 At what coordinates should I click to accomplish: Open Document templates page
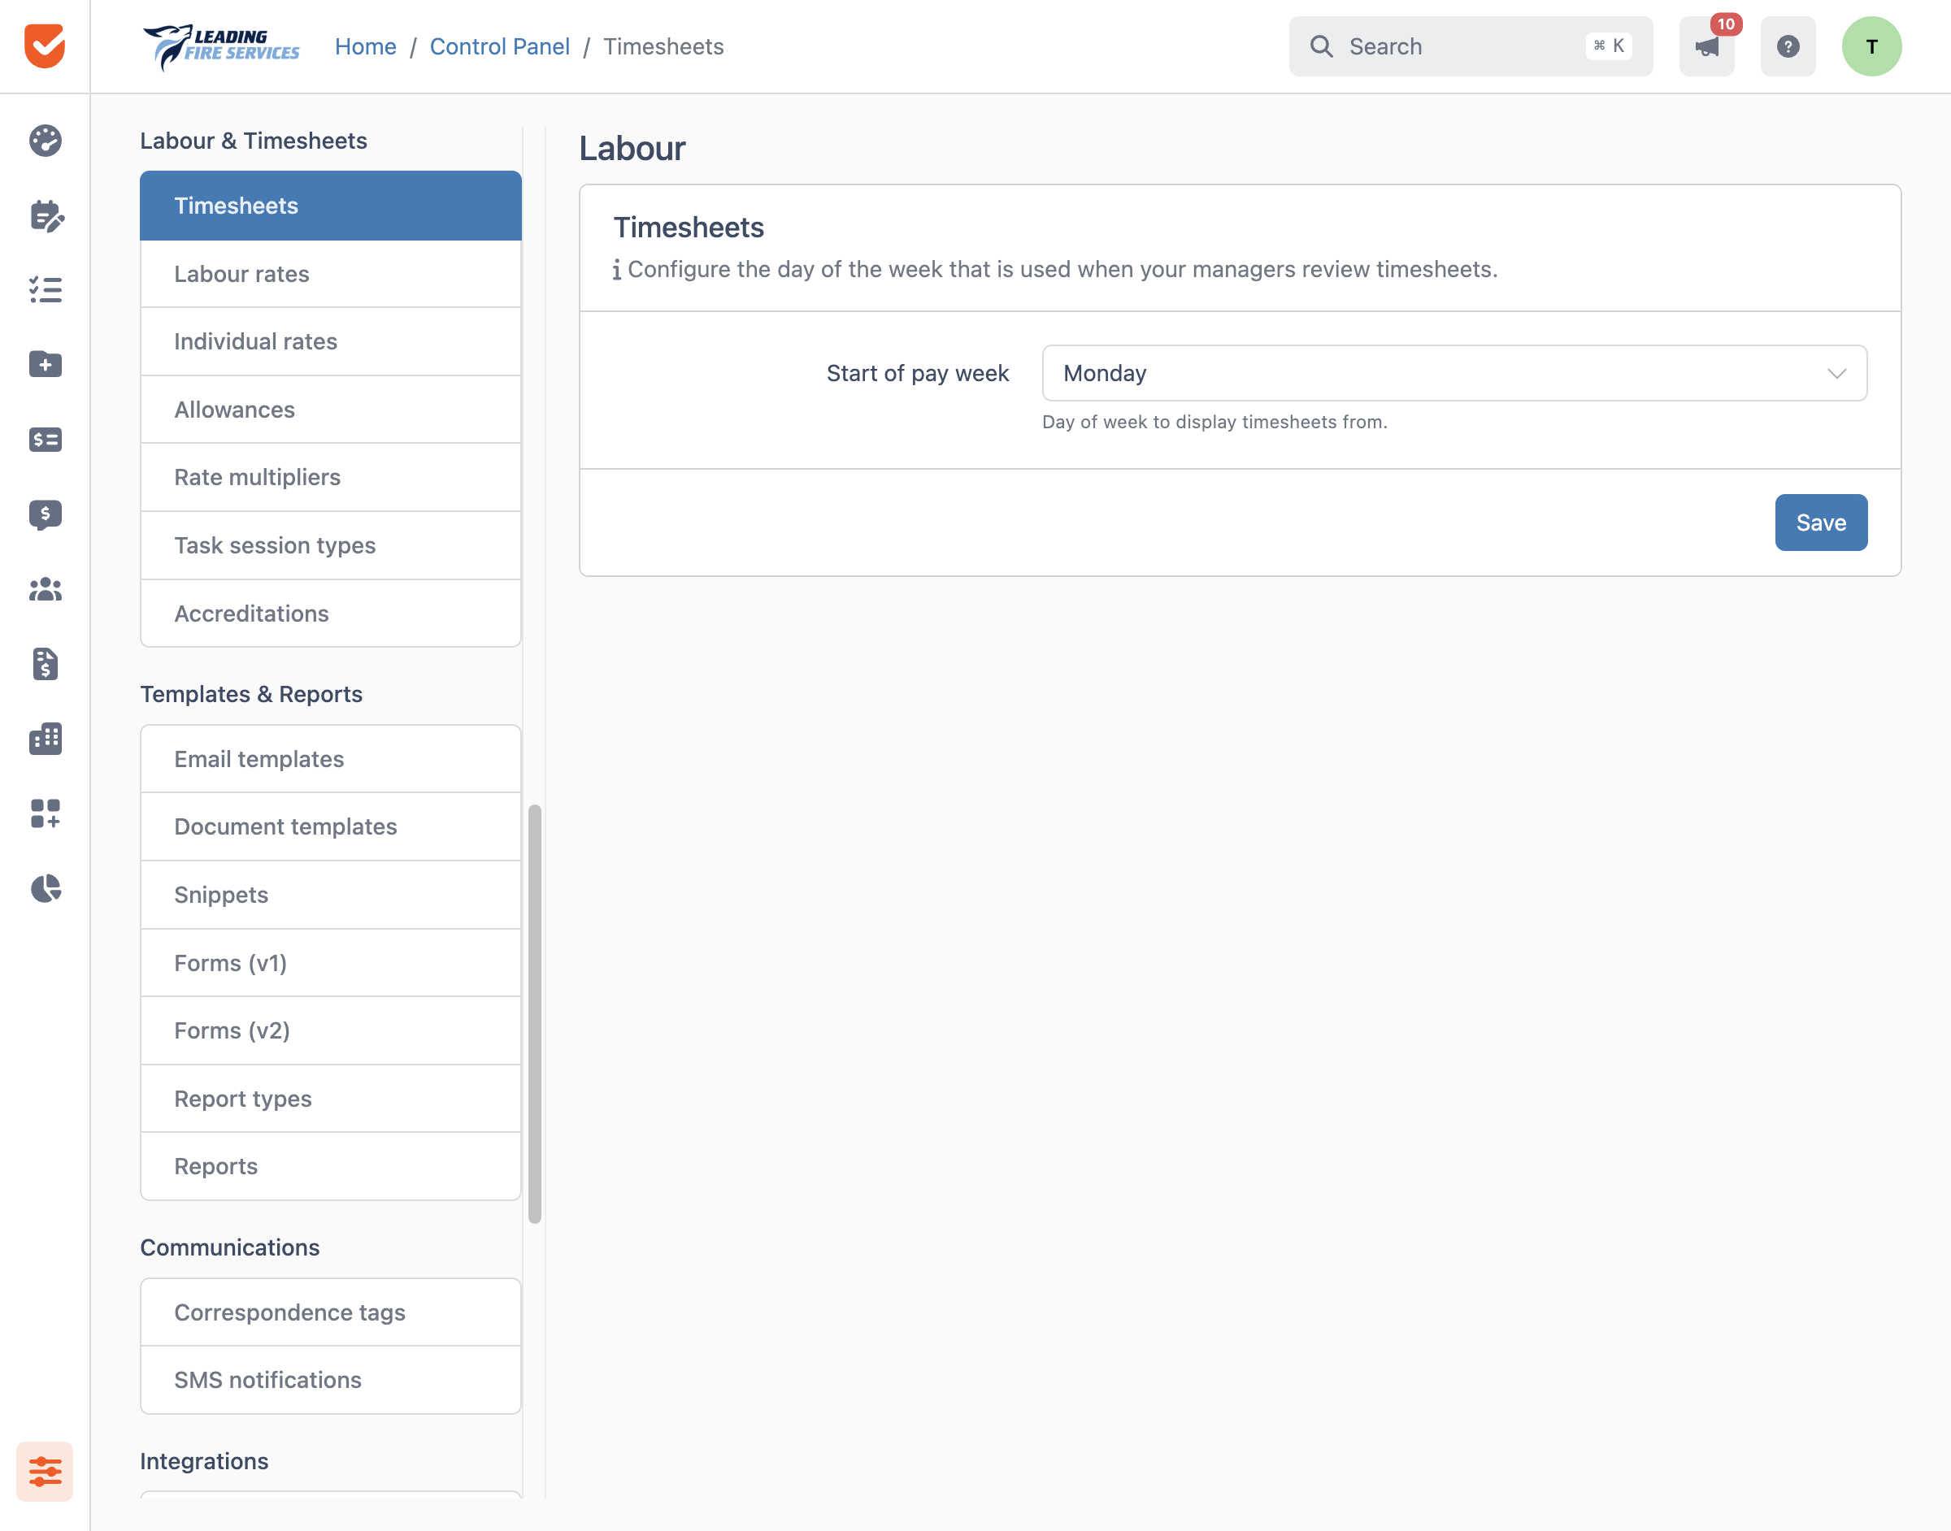point(331,826)
